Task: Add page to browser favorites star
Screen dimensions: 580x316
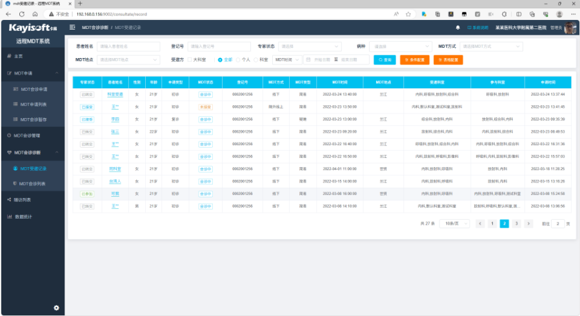Action: pos(406,14)
